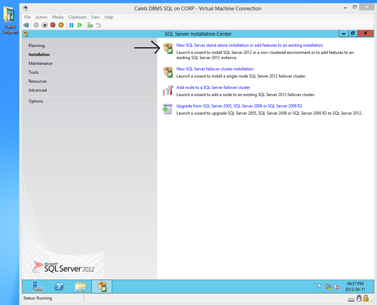Click the Add node tools icon
The image size is (377, 305).
tap(168, 91)
